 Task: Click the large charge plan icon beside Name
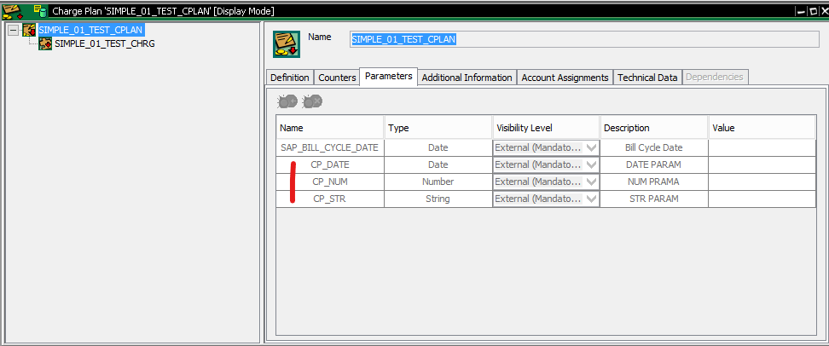coord(287,43)
